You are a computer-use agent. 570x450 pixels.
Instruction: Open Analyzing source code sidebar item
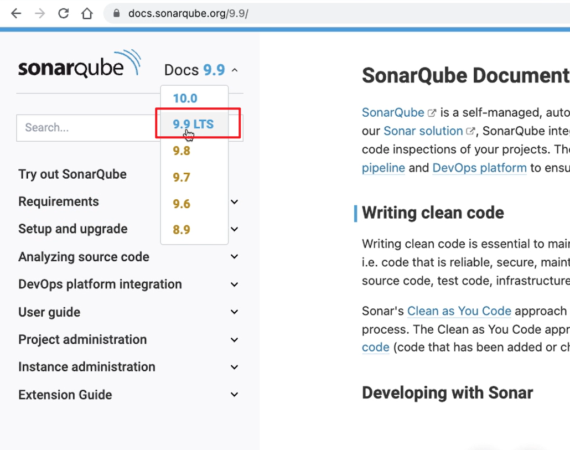[84, 257]
